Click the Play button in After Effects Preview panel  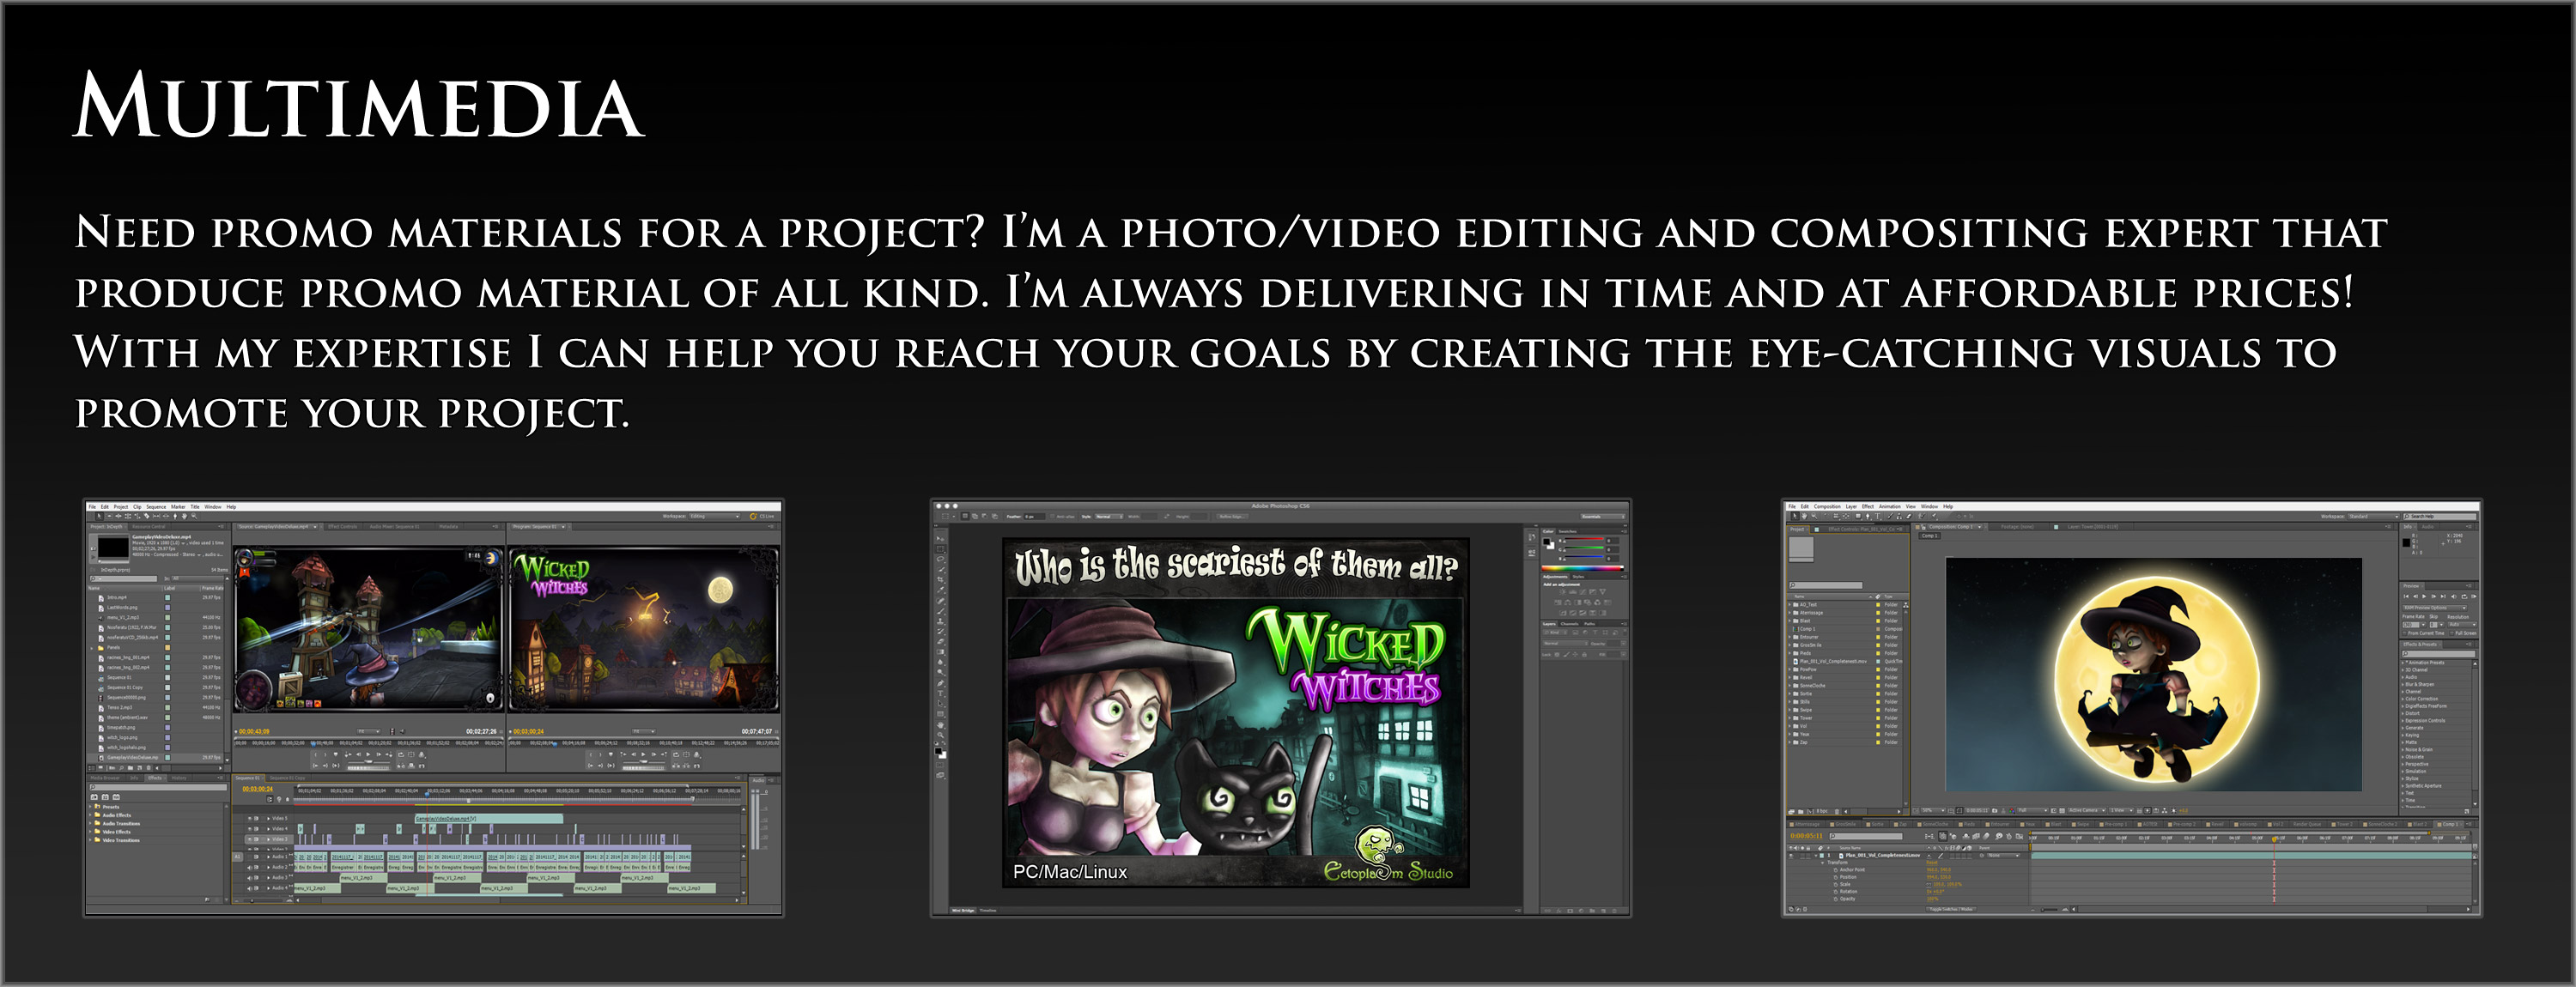2424,597
